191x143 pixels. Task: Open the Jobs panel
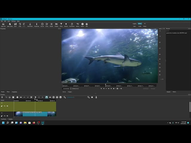(87, 25)
